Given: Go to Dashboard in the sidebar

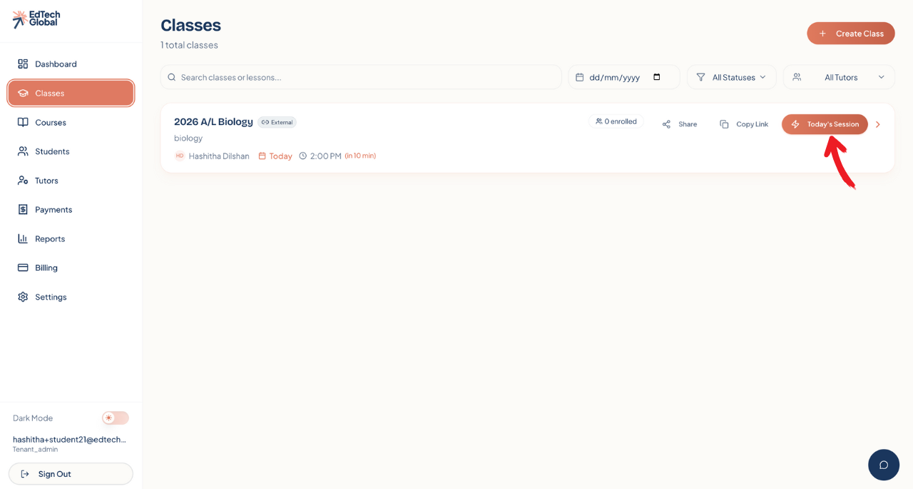Looking at the screenshot, I should 56,64.
